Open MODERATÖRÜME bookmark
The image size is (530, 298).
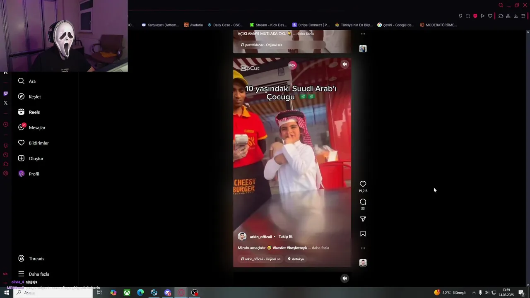point(438,25)
